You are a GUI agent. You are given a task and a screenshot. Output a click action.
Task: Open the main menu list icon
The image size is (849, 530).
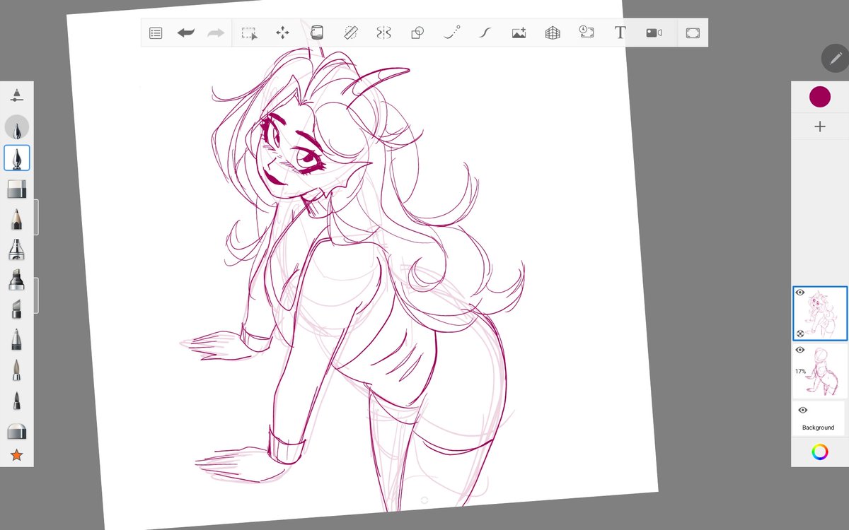pyautogui.click(x=156, y=33)
